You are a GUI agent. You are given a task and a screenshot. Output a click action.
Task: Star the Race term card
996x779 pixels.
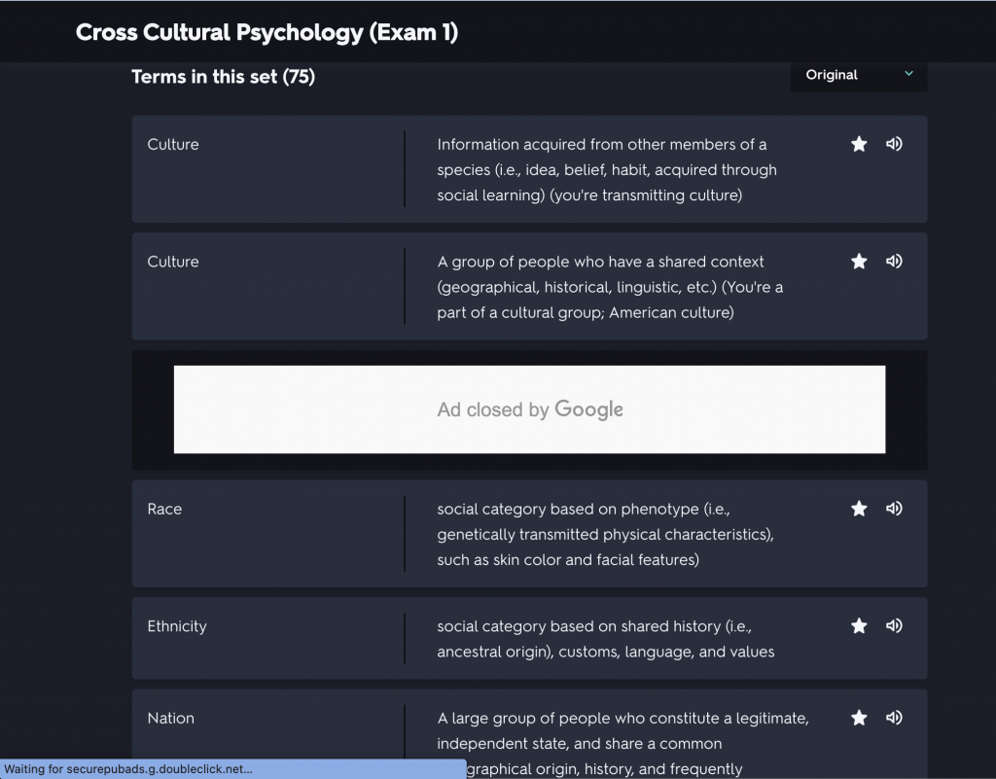[859, 509]
